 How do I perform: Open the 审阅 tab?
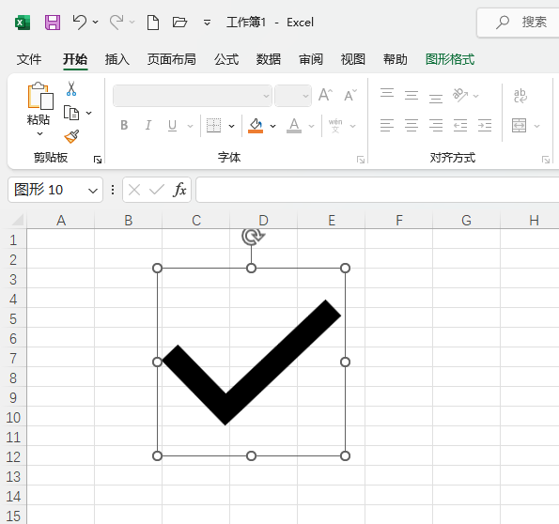(311, 59)
